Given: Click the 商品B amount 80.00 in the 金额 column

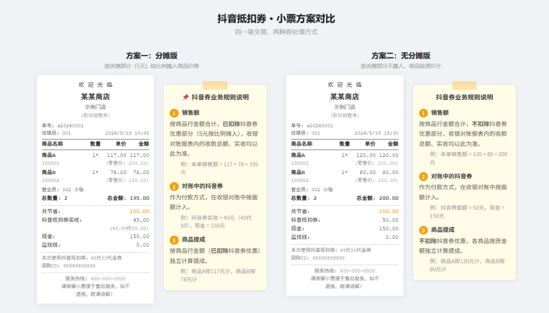Looking at the screenshot, I should (391, 172).
